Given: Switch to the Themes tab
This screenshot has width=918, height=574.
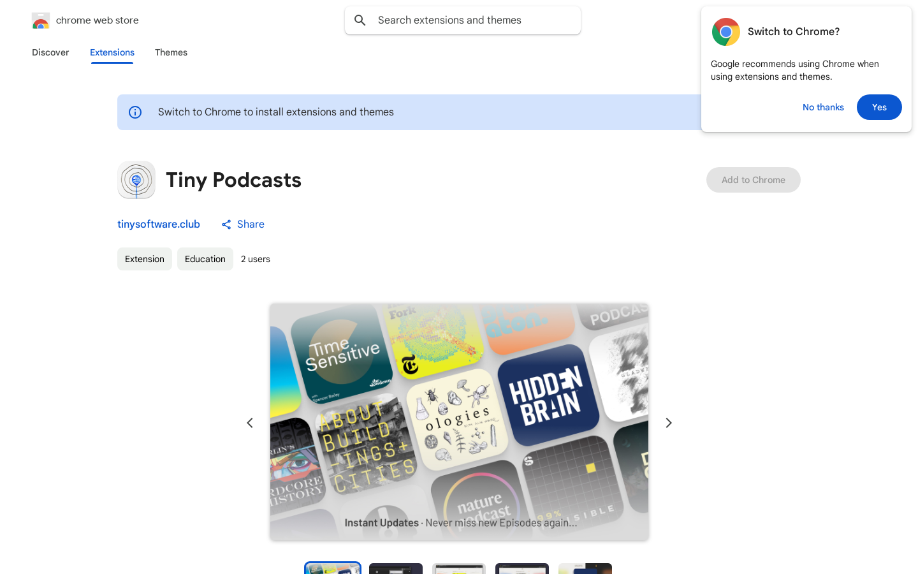Looking at the screenshot, I should [171, 52].
